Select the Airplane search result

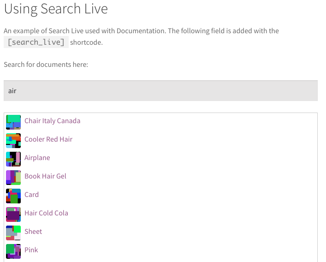coord(37,158)
